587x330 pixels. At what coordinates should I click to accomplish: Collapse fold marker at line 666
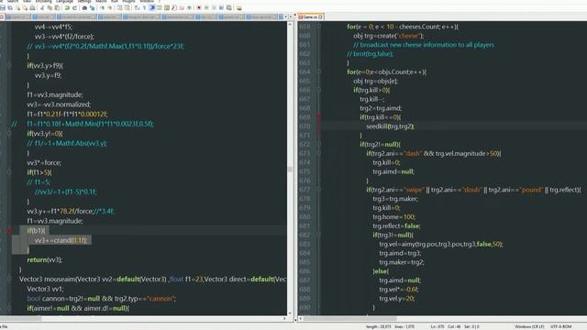[318, 90]
